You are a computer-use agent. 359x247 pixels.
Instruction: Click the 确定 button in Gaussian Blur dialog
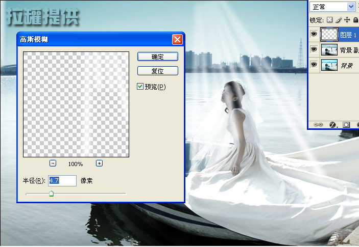(x=157, y=57)
